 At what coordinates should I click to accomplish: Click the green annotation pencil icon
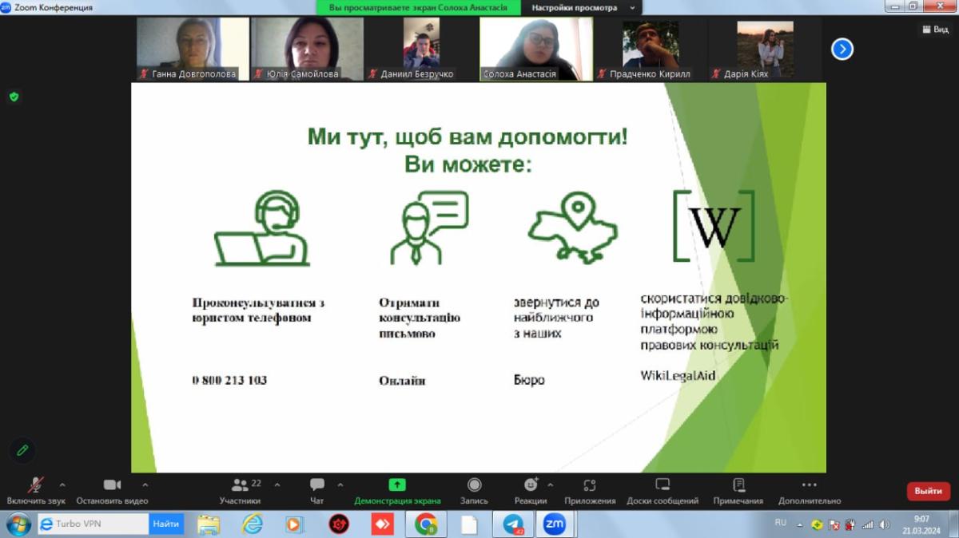coord(22,450)
